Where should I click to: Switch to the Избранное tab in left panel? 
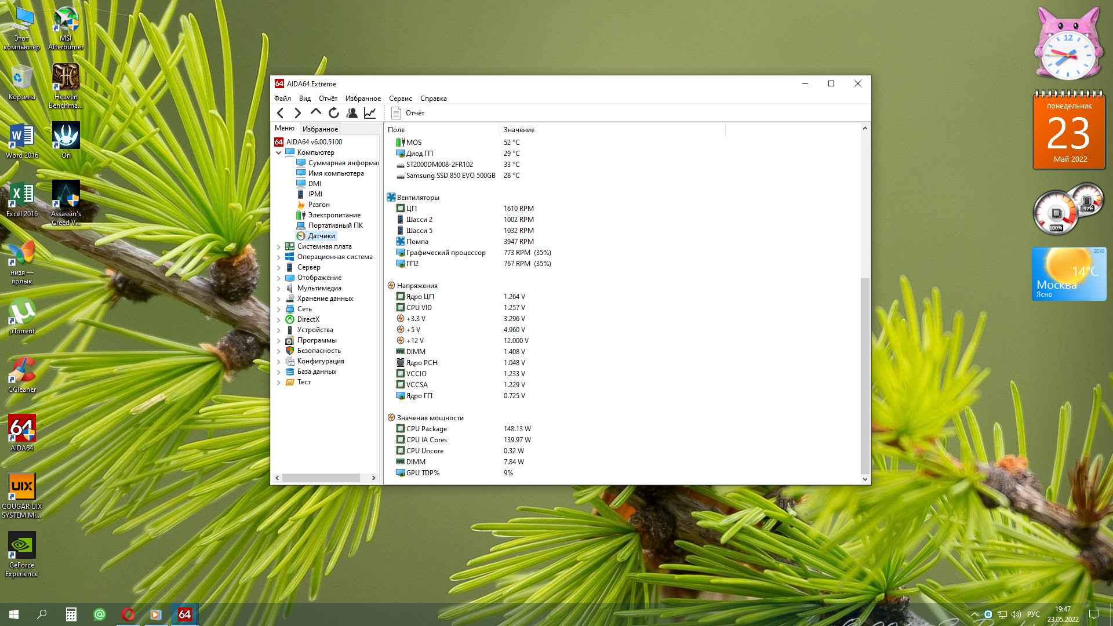320,129
